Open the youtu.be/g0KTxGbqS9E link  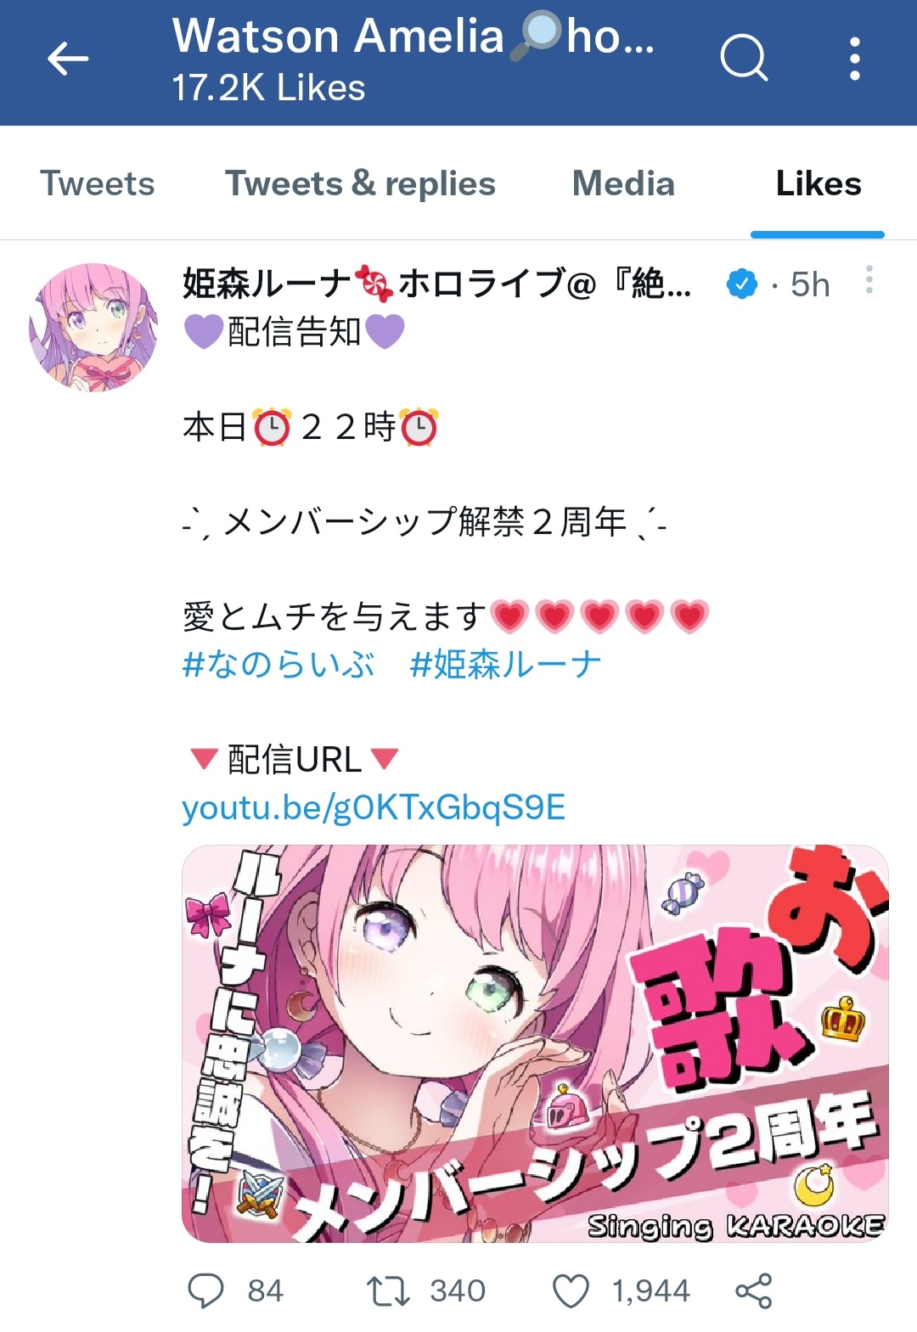(x=374, y=807)
